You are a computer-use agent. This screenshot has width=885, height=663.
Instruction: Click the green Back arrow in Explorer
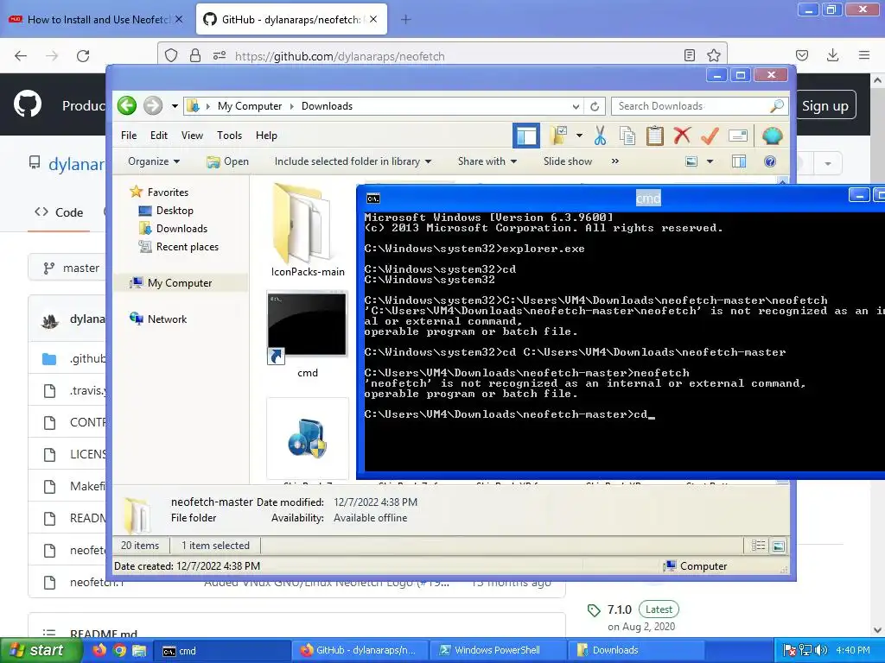pos(127,105)
